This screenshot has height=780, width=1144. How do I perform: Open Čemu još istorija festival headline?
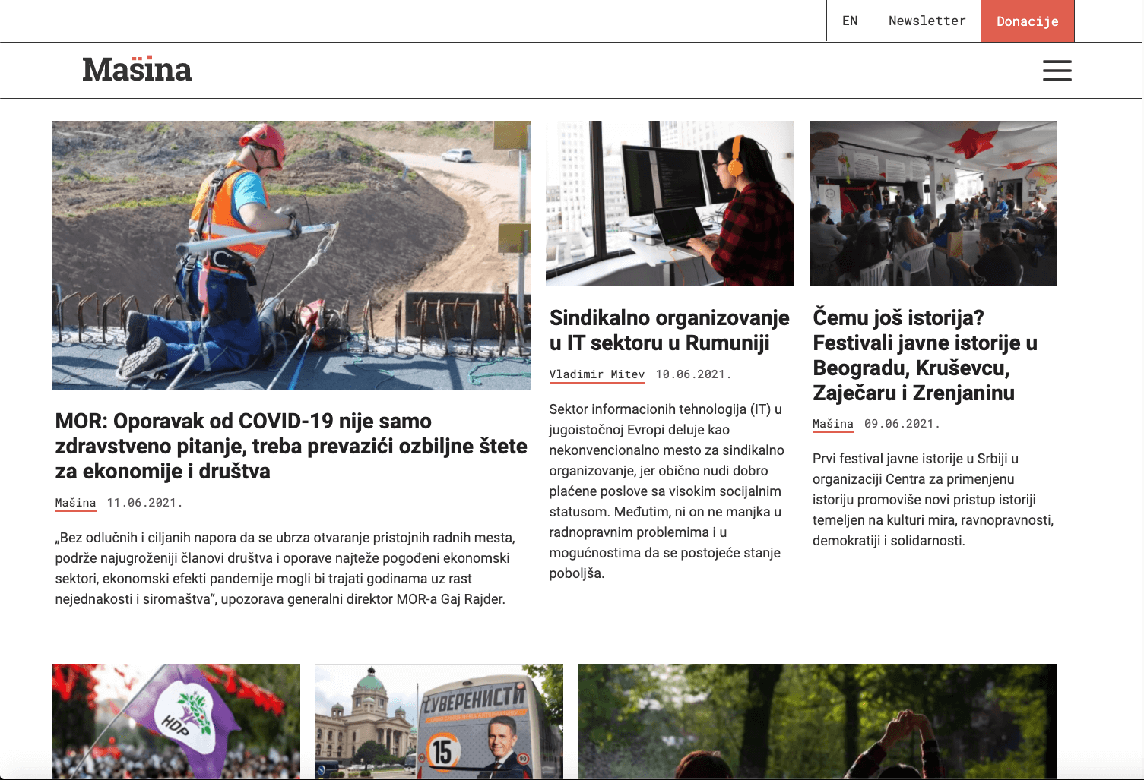click(x=925, y=355)
